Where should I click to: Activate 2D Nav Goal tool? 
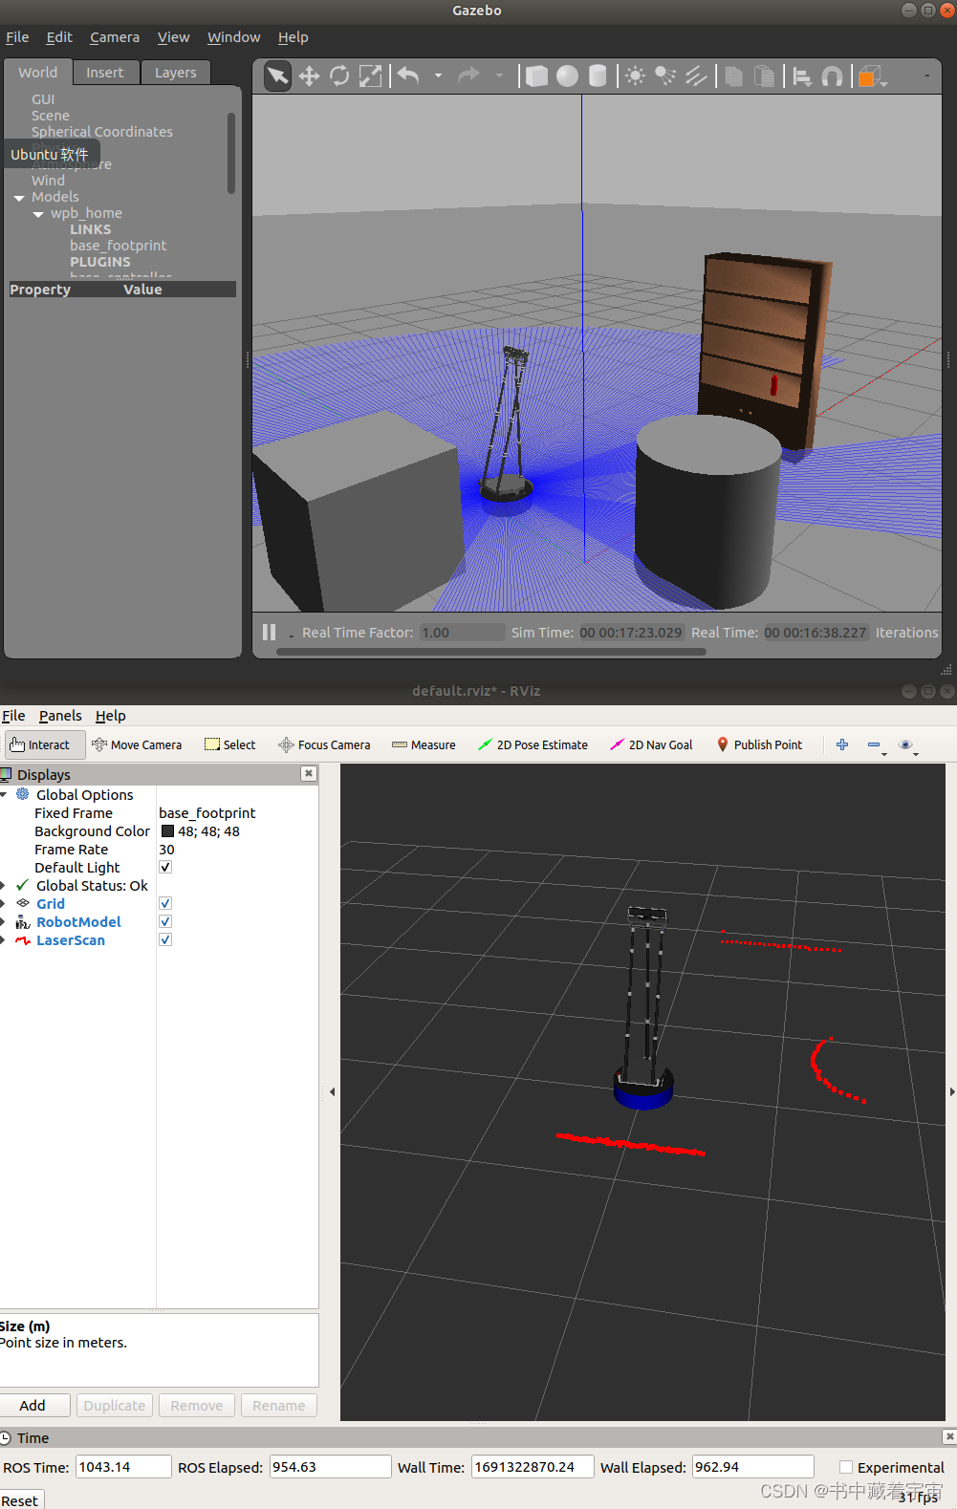(651, 745)
